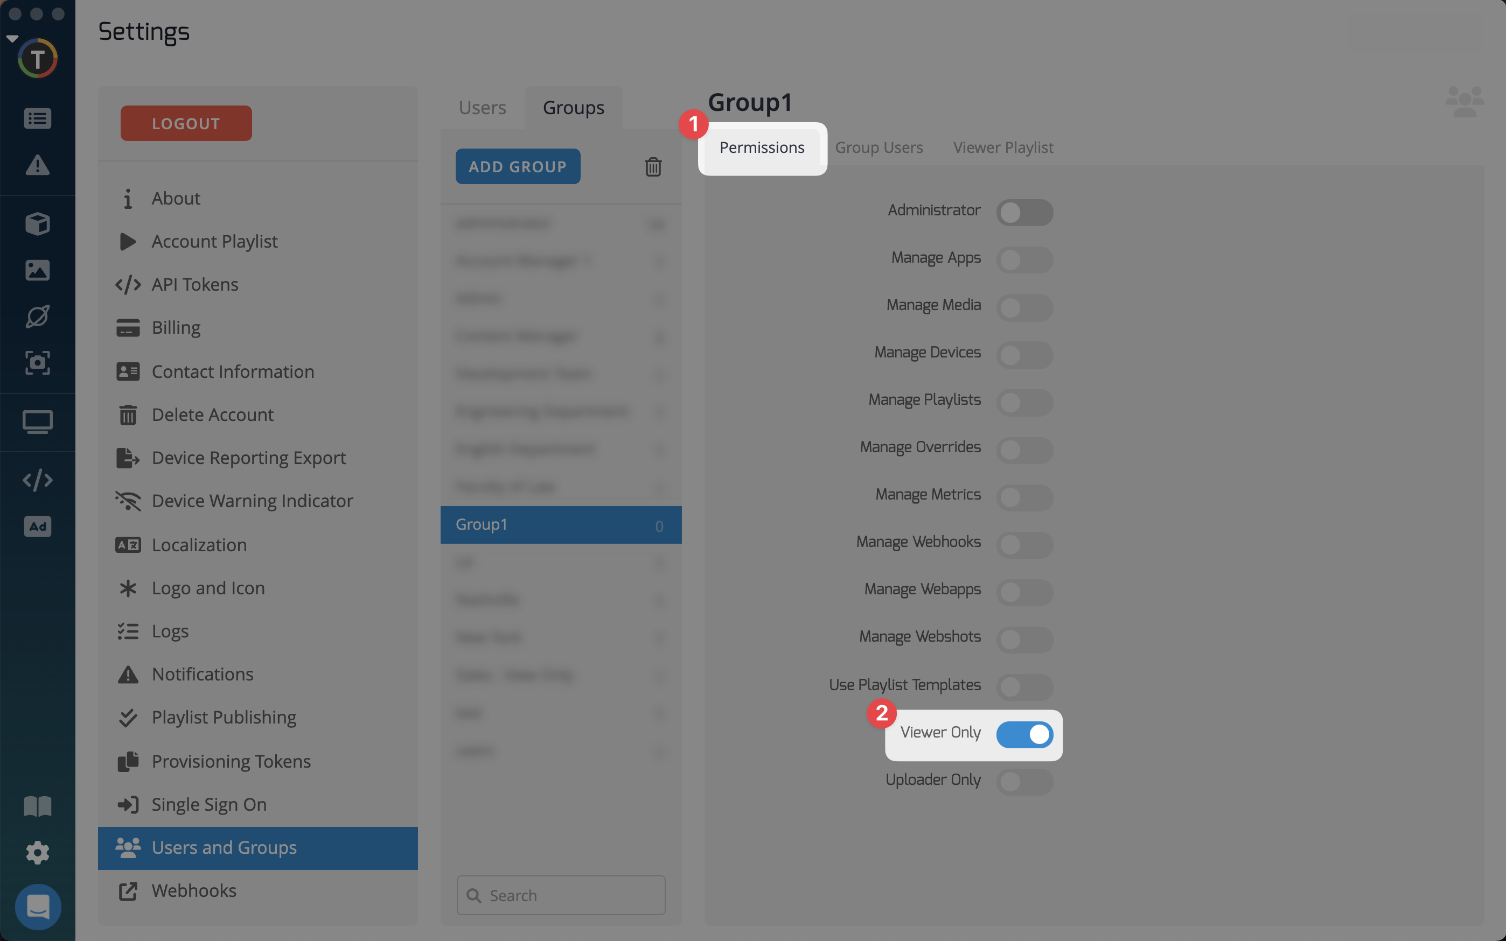The image size is (1506, 941).
Task: Expand the account dropdown arrow above logo
Action: (12, 39)
